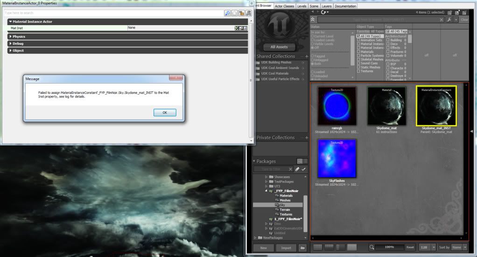Switch to All Types filter tab
This screenshot has width=477, height=257.
pyautogui.click(x=377, y=31)
